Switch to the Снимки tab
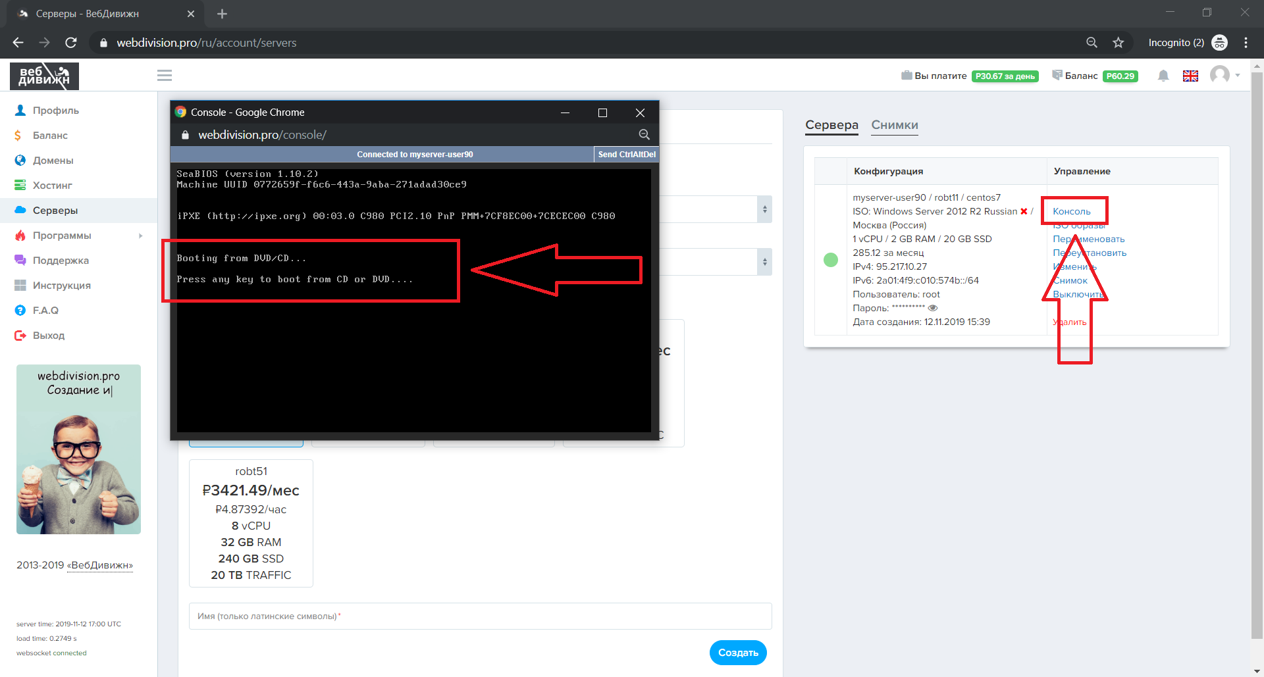This screenshot has width=1264, height=677. [x=894, y=125]
